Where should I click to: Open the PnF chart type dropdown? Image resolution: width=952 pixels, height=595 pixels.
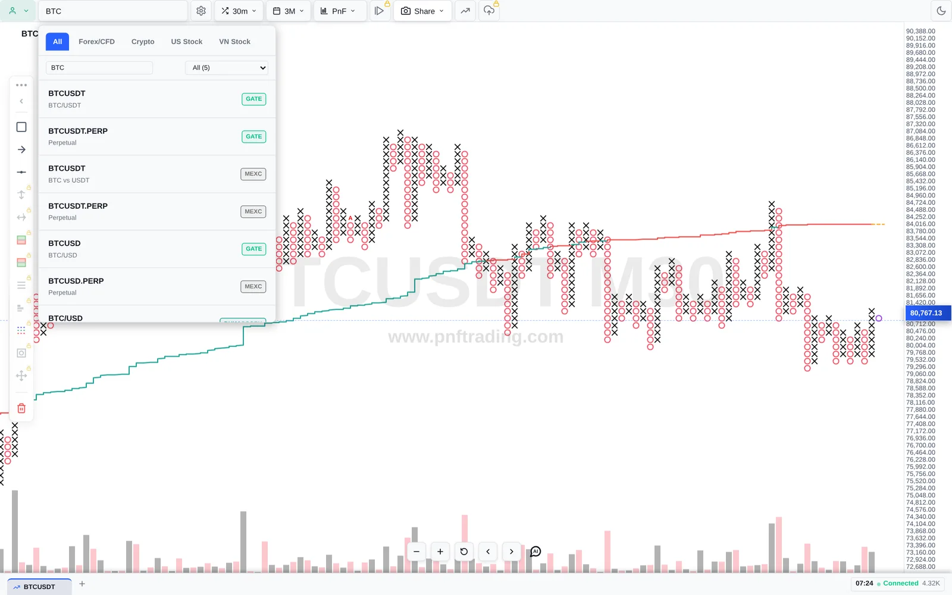click(340, 11)
